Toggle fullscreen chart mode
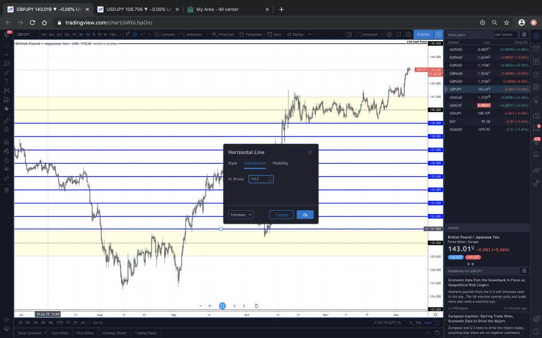The image size is (542, 338). (x=399, y=34)
